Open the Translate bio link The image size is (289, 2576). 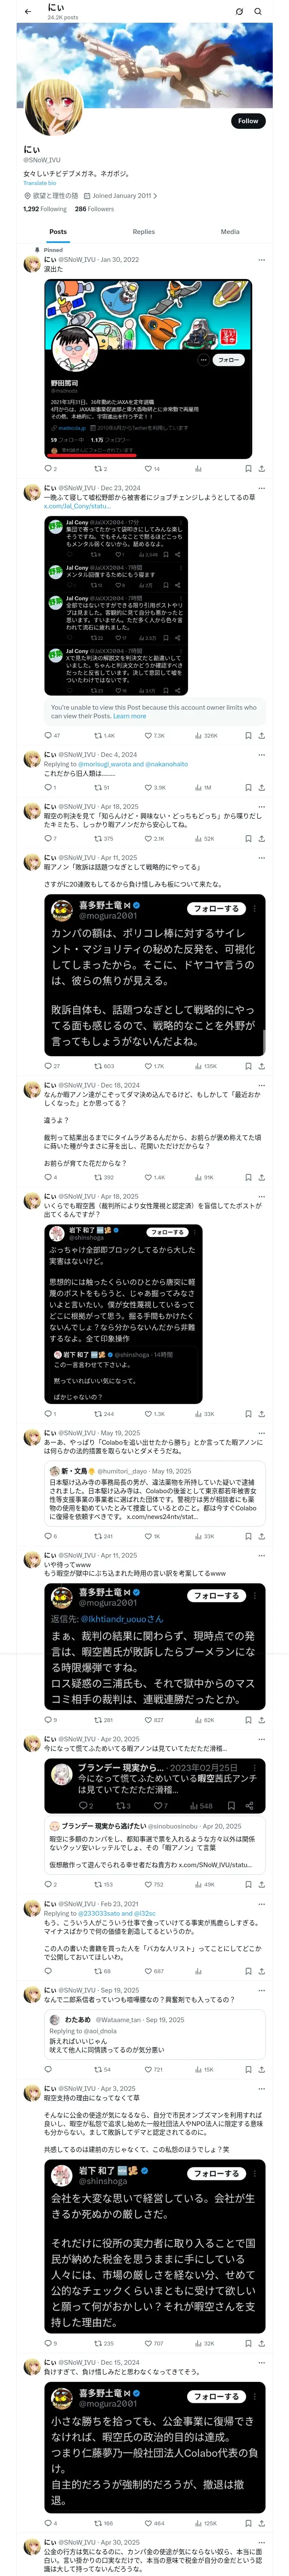click(40, 183)
